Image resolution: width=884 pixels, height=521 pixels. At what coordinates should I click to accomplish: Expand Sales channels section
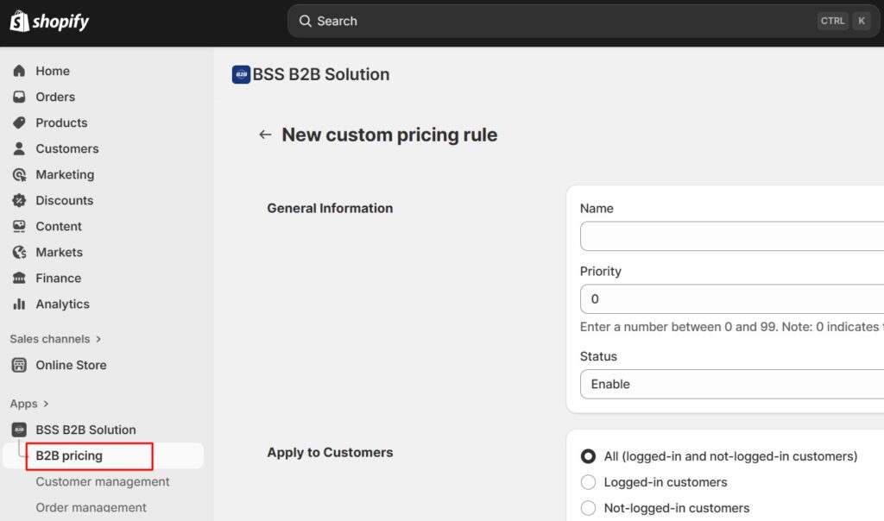[55, 339]
